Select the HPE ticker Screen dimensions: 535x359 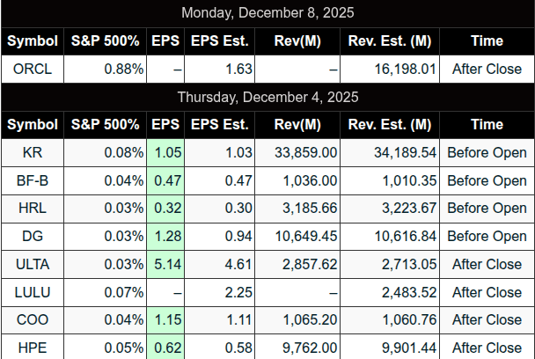click(33, 348)
